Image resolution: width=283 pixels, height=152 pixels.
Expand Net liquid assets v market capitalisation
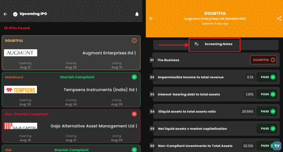tap(216, 128)
